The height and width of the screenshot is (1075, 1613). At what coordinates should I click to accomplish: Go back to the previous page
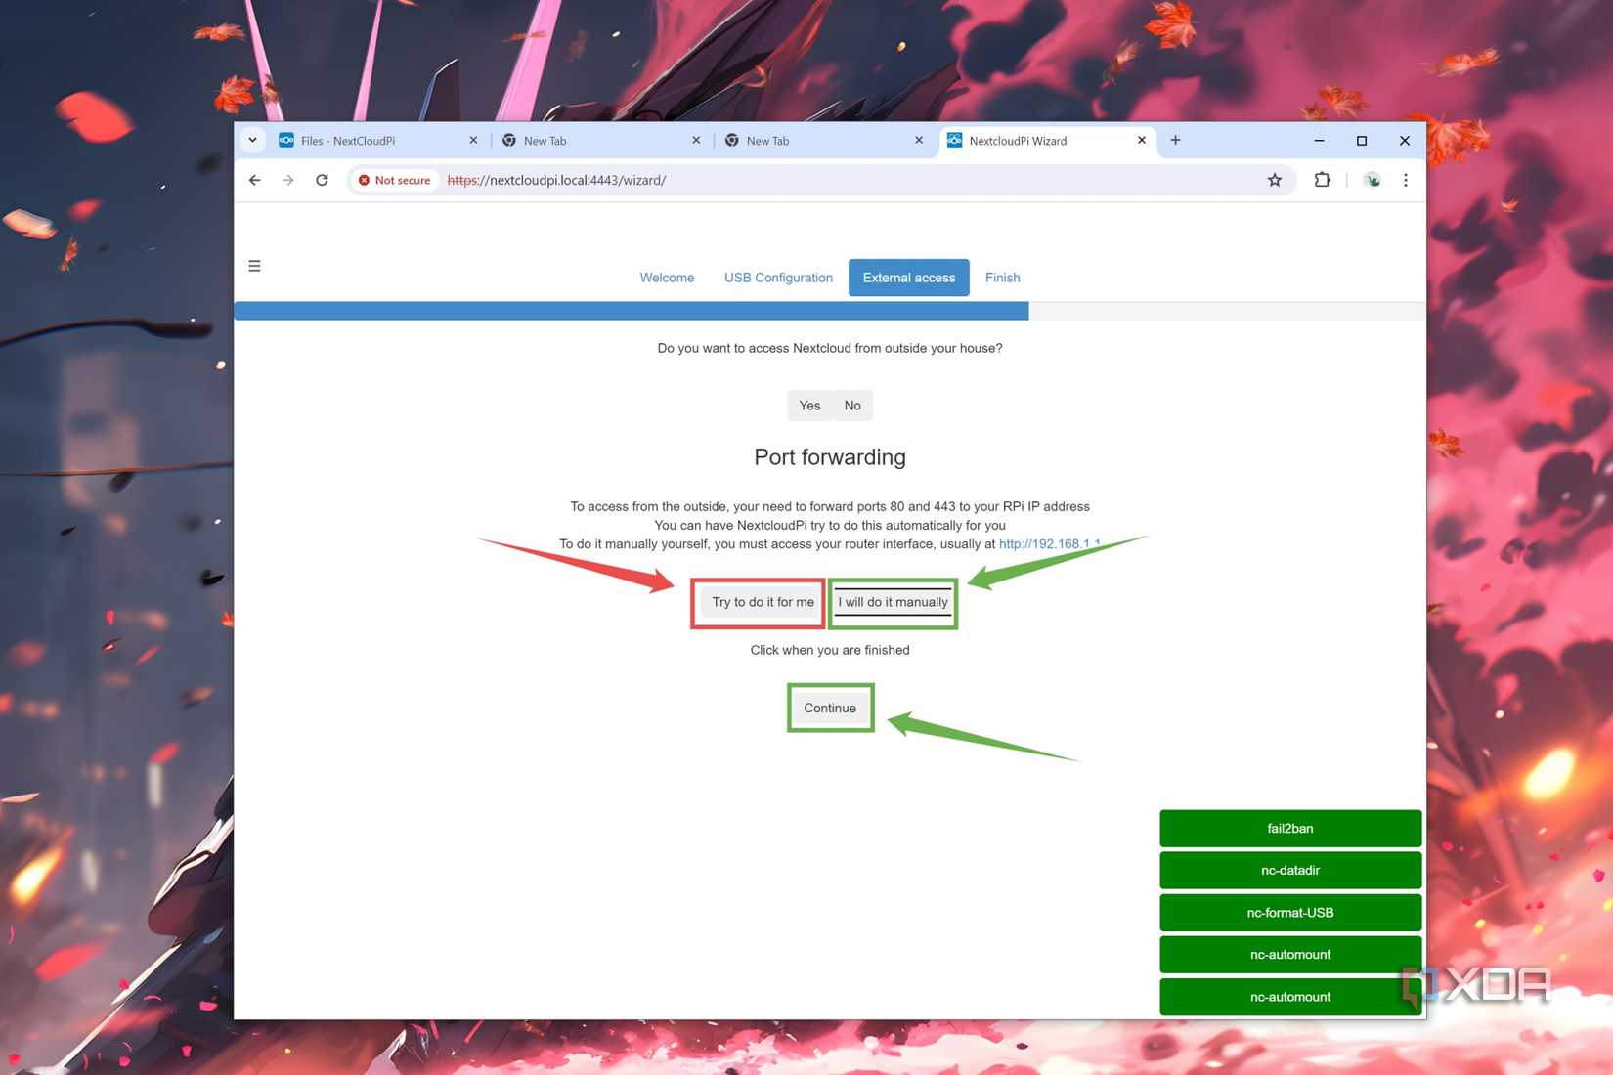(255, 180)
